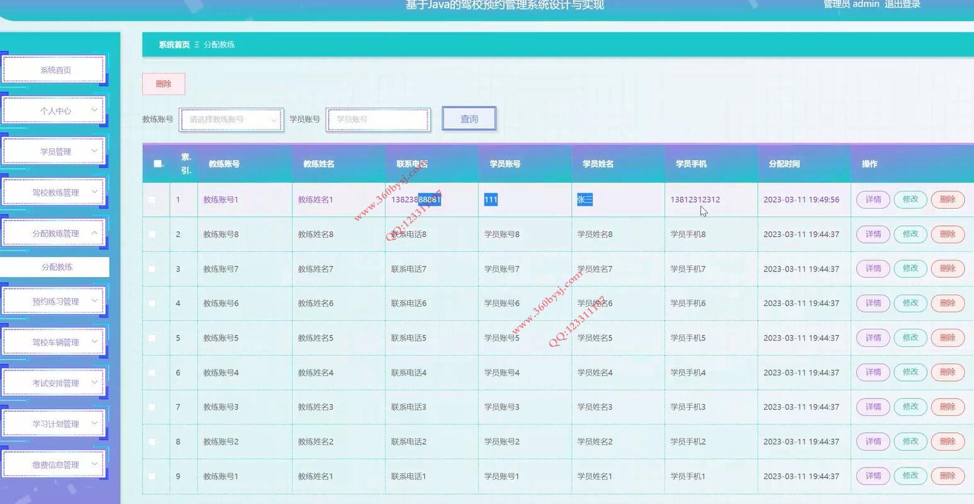View 详情 for row 教练账号2
The image size is (974, 504).
(873, 442)
